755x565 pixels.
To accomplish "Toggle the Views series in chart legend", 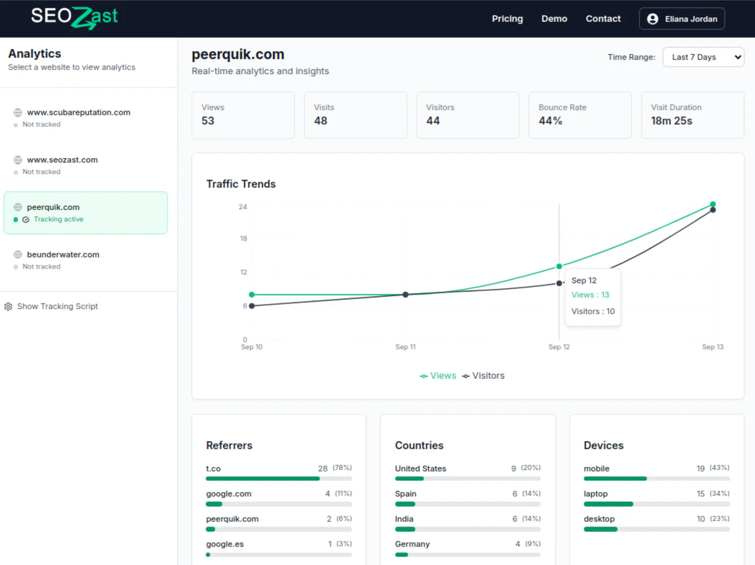I will coord(438,376).
